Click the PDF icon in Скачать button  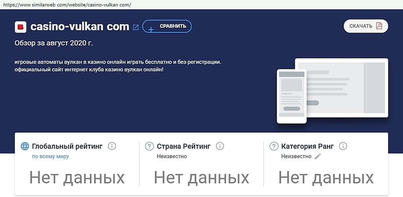[x=379, y=26]
